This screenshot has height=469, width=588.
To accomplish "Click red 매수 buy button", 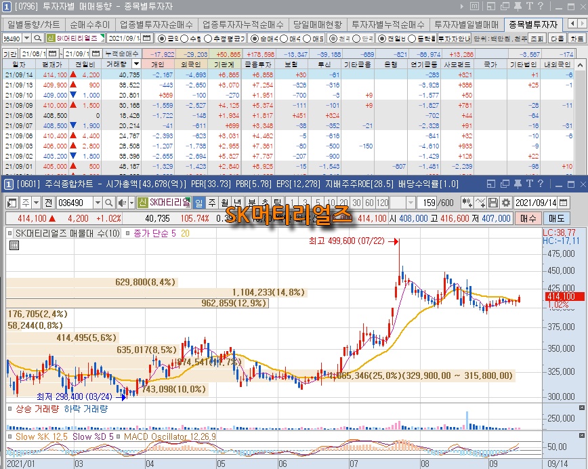I will [x=528, y=218].
